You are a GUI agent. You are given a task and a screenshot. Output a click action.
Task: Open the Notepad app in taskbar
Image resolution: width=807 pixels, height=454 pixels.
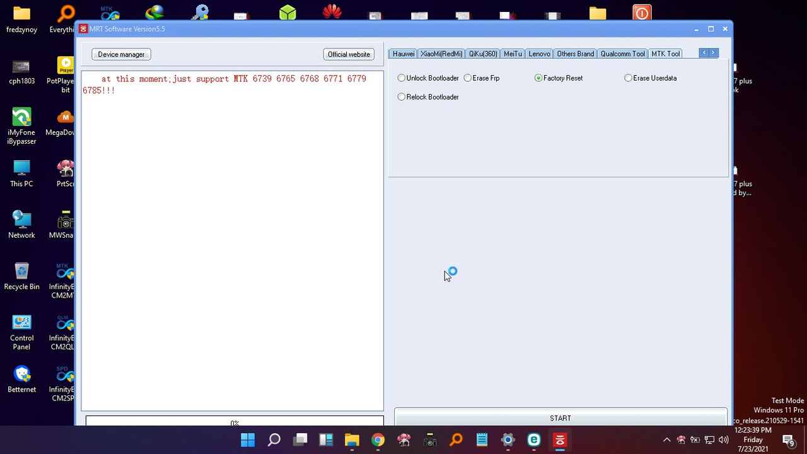coord(482,439)
